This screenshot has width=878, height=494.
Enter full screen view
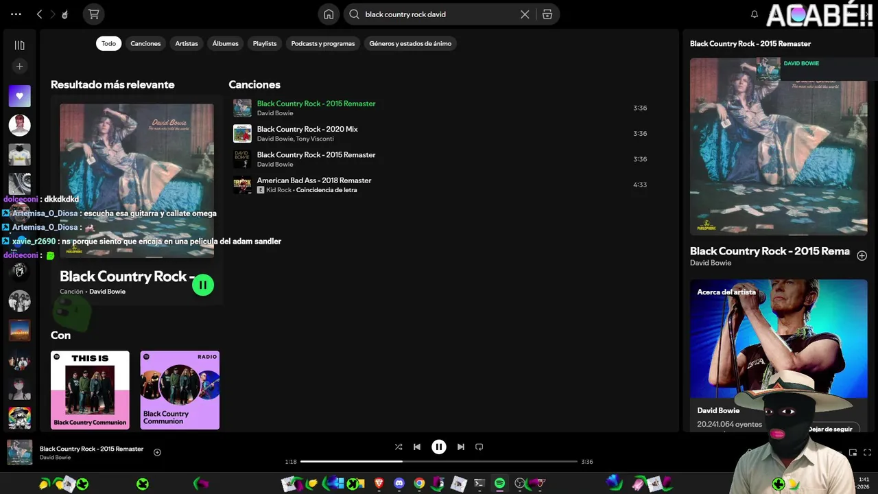tap(868, 452)
